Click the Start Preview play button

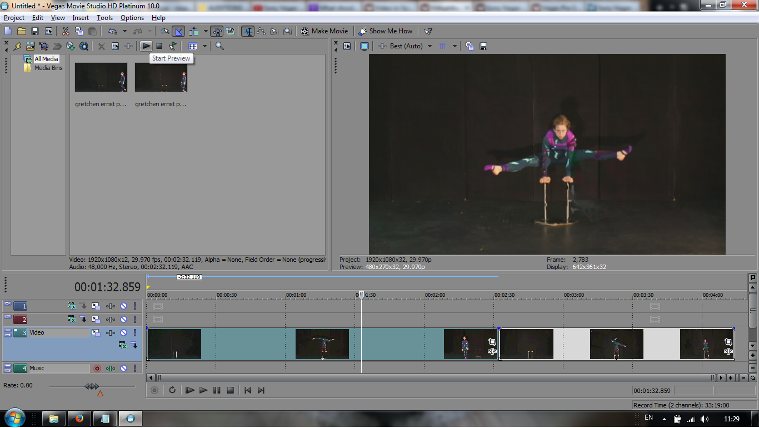pyautogui.click(x=146, y=46)
